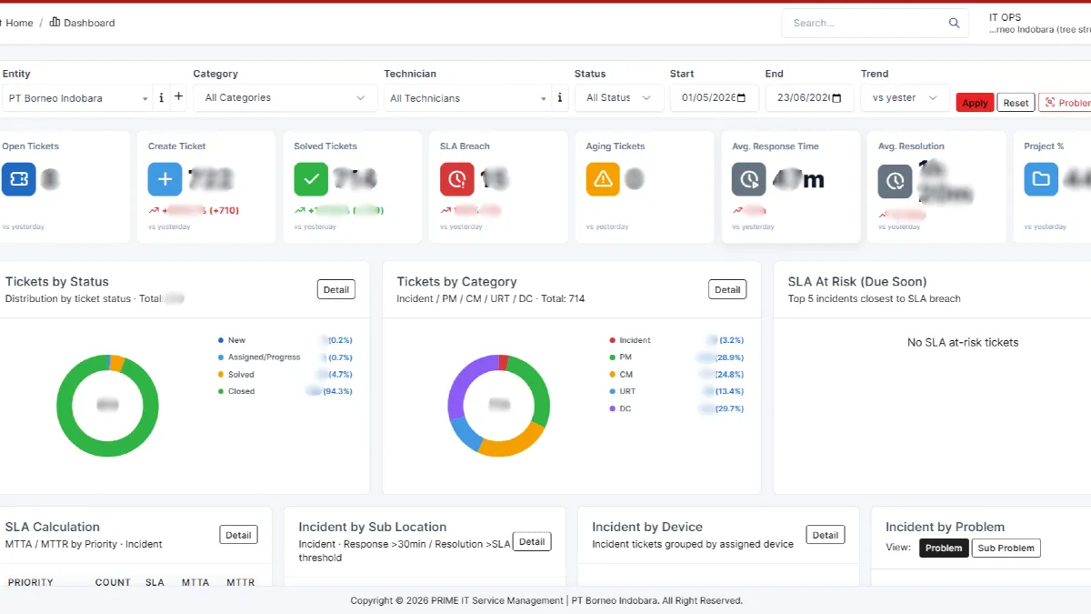
Task: Select the Problem view tab
Action: pyautogui.click(x=944, y=549)
